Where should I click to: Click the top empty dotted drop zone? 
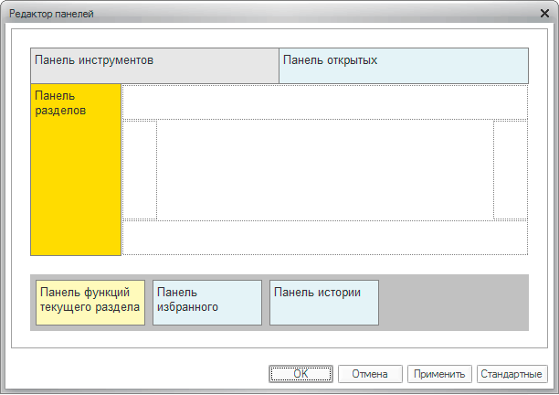pos(324,101)
